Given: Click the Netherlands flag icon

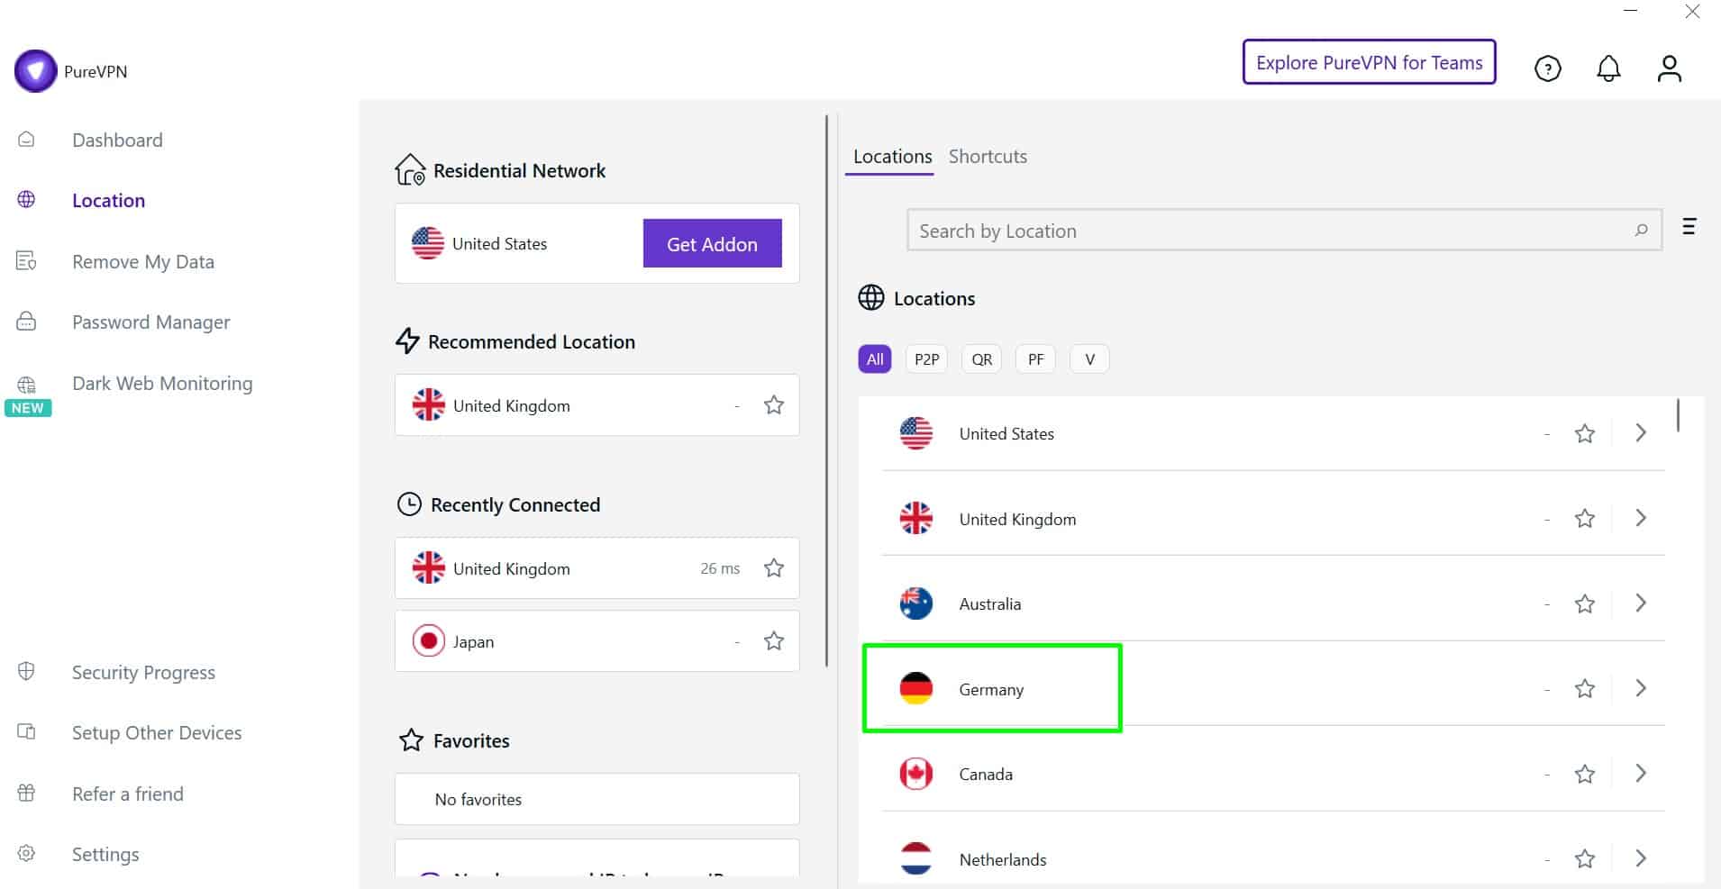Looking at the screenshot, I should pos(916,858).
